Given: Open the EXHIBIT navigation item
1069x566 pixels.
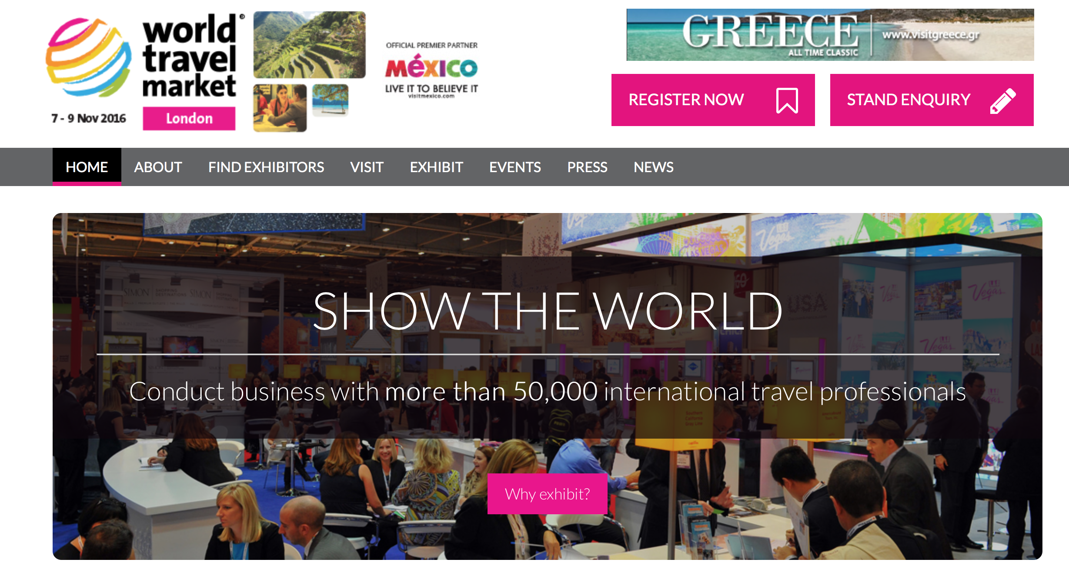Looking at the screenshot, I should click(x=437, y=167).
